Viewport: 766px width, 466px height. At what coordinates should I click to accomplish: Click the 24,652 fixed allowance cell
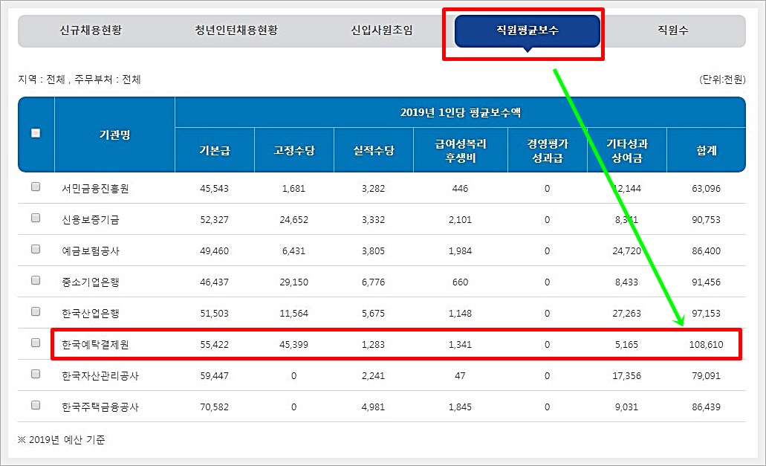(x=293, y=220)
